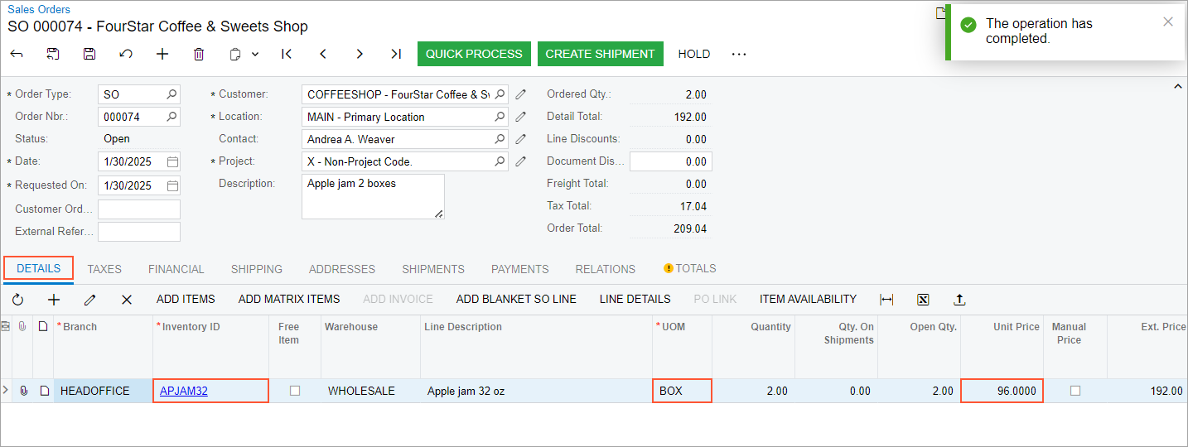Toggle the Free Item checkbox for APJAM32
This screenshot has height=447, width=1188.
[295, 391]
